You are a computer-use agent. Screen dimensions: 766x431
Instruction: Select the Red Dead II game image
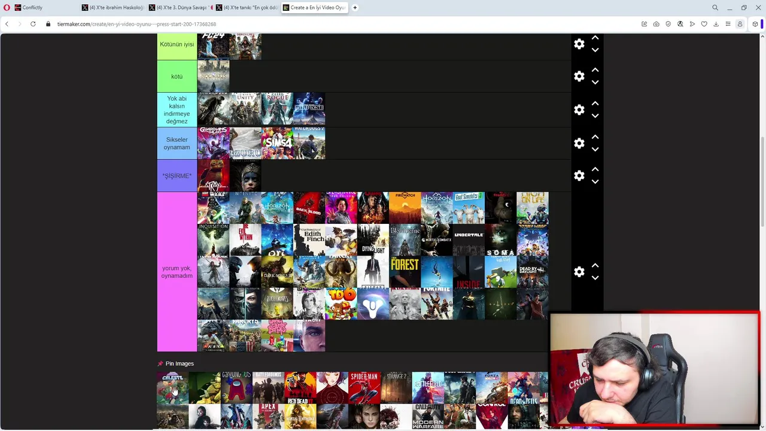point(300,388)
